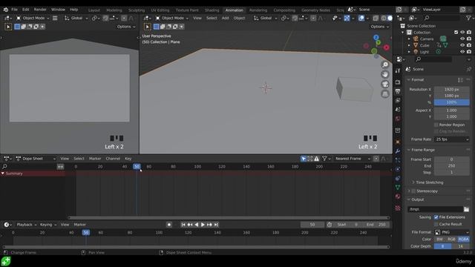Toggle camera view gizmo icon
The height and width of the screenshot is (267, 475).
385,84
